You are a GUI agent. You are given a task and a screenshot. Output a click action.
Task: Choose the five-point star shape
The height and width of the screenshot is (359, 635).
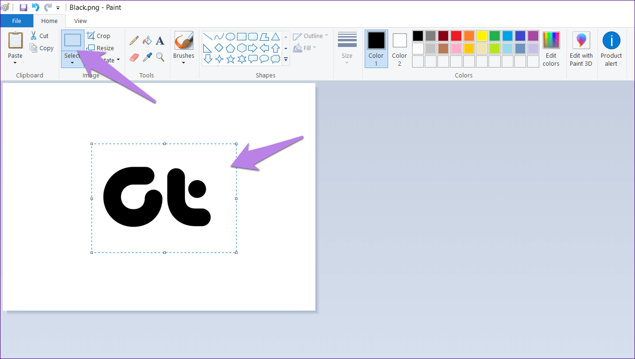tap(230, 59)
